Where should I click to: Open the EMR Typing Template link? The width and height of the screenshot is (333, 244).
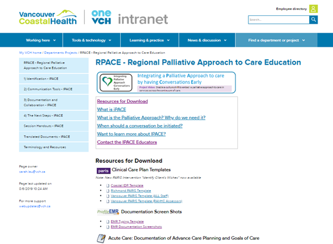coord(127,221)
